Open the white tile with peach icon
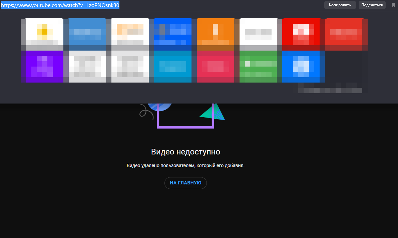 [x=130, y=32]
